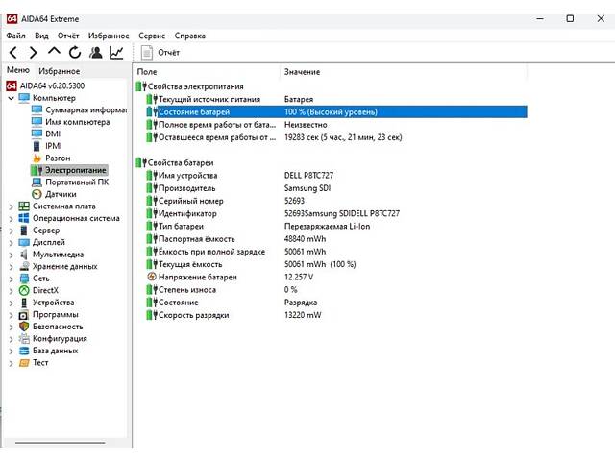Select the DMI tree item

pos(53,133)
